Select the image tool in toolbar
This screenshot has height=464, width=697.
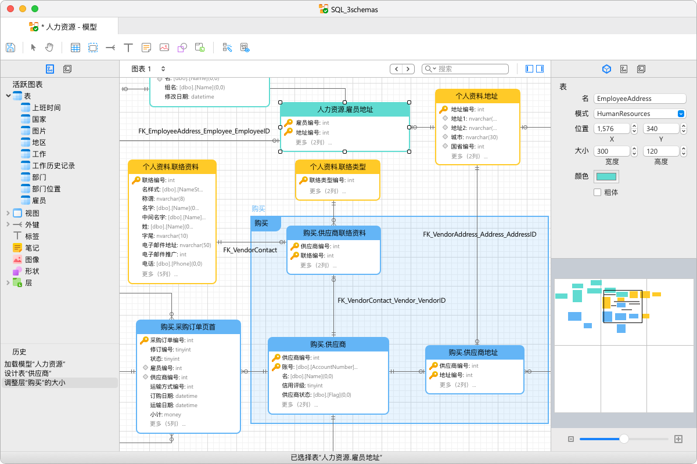point(164,48)
